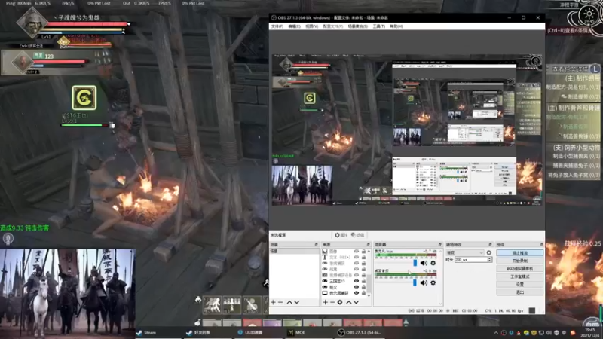Pop out the scenes dock panel
The image size is (603, 339).
coord(316,244)
